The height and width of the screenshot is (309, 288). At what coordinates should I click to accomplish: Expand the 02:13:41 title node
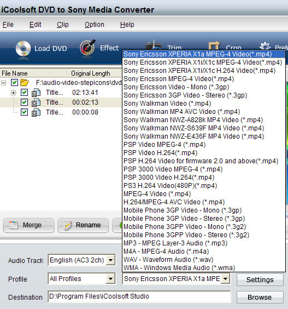[13, 93]
